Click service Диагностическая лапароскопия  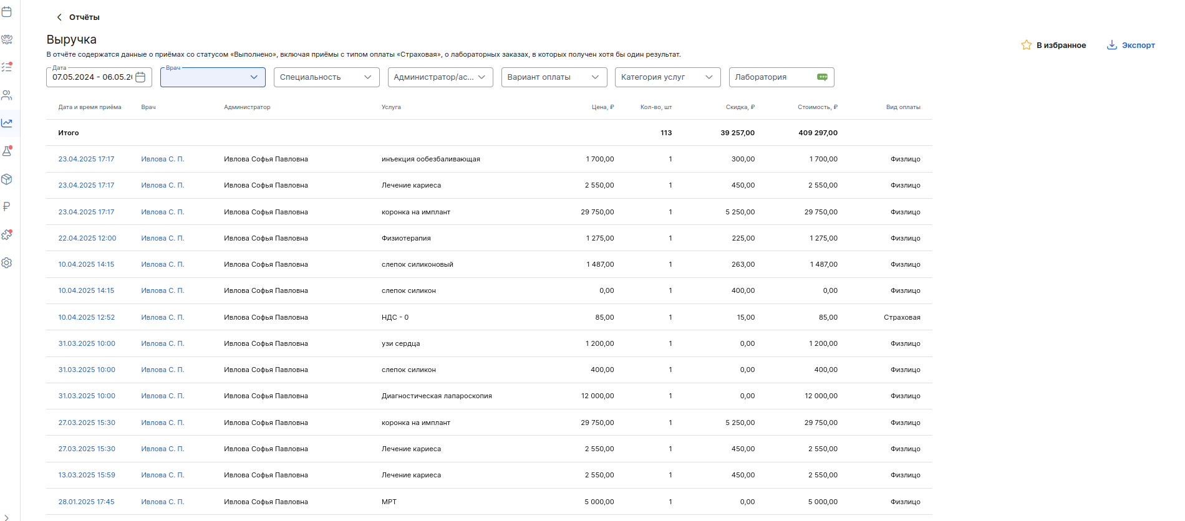point(437,396)
